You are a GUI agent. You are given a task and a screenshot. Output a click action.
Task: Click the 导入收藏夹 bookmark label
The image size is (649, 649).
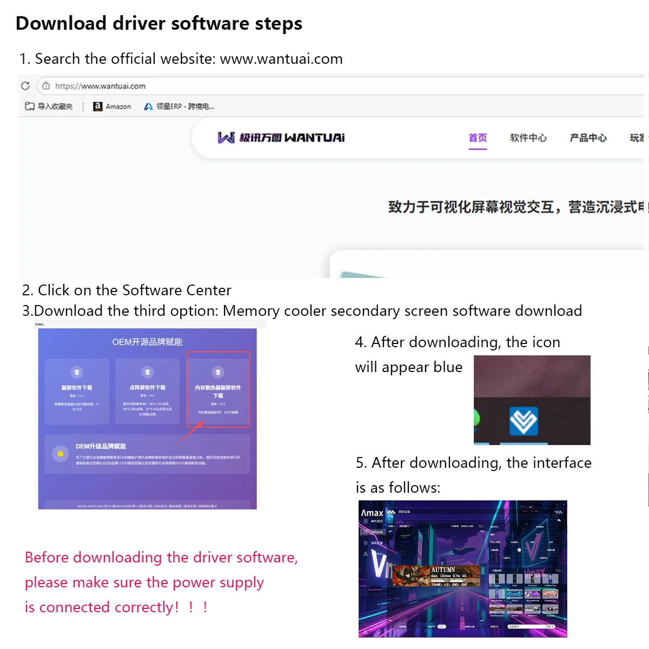click(55, 107)
